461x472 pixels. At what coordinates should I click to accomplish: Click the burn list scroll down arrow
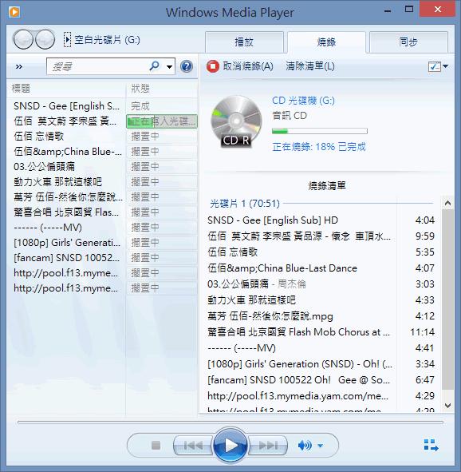click(x=447, y=406)
